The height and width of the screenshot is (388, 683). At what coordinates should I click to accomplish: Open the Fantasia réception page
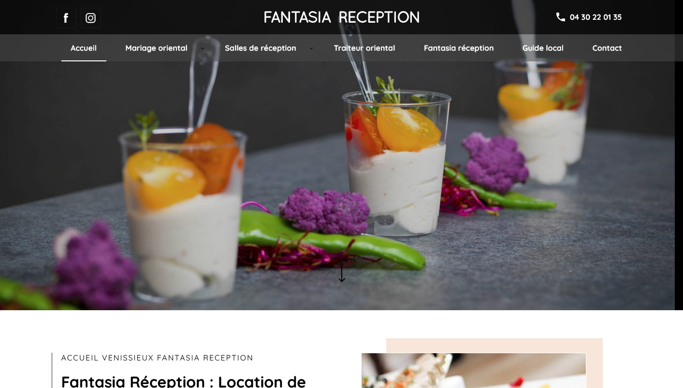point(459,48)
